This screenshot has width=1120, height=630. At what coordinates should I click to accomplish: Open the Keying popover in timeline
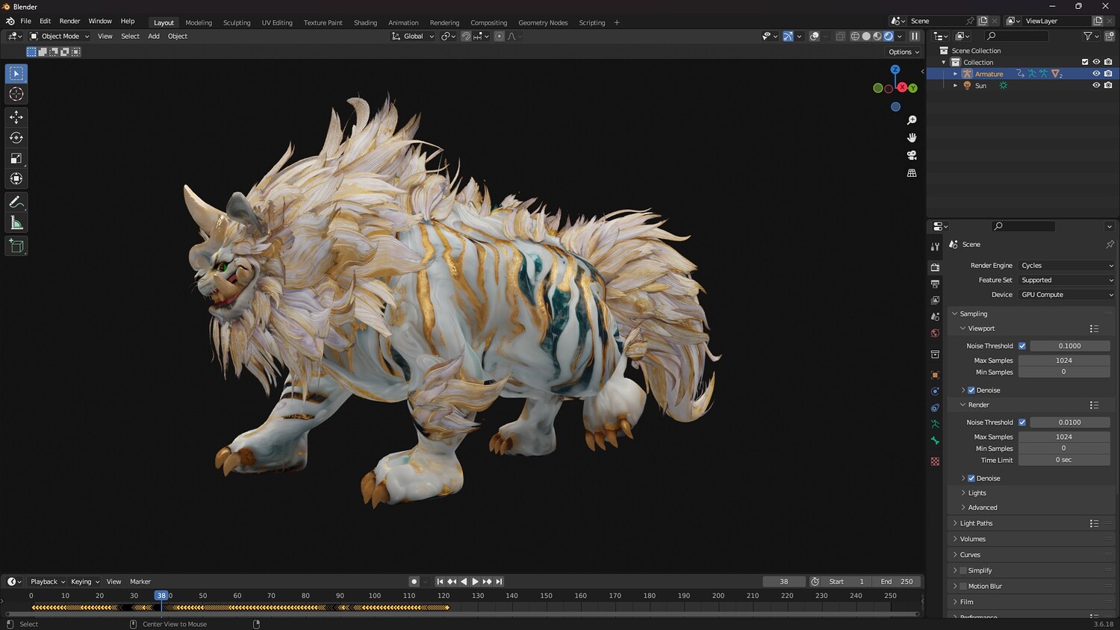[x=84, y=581]
